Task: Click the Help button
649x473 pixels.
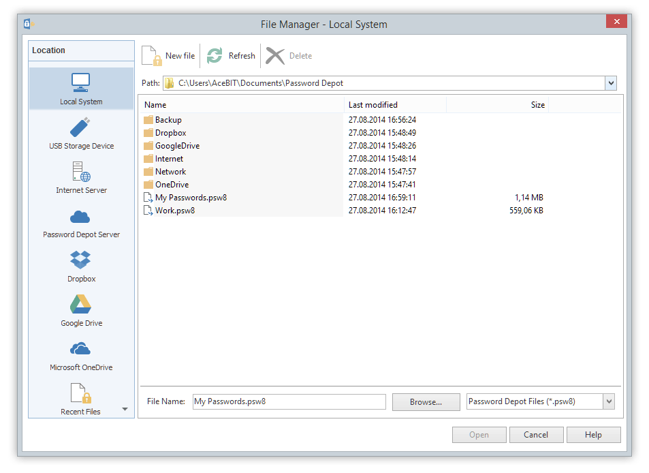Action: 593,434
